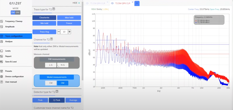This screenshot has height=110, width=233.
Task: Increase trace average count with plus
Action: (x=69, y=32)
